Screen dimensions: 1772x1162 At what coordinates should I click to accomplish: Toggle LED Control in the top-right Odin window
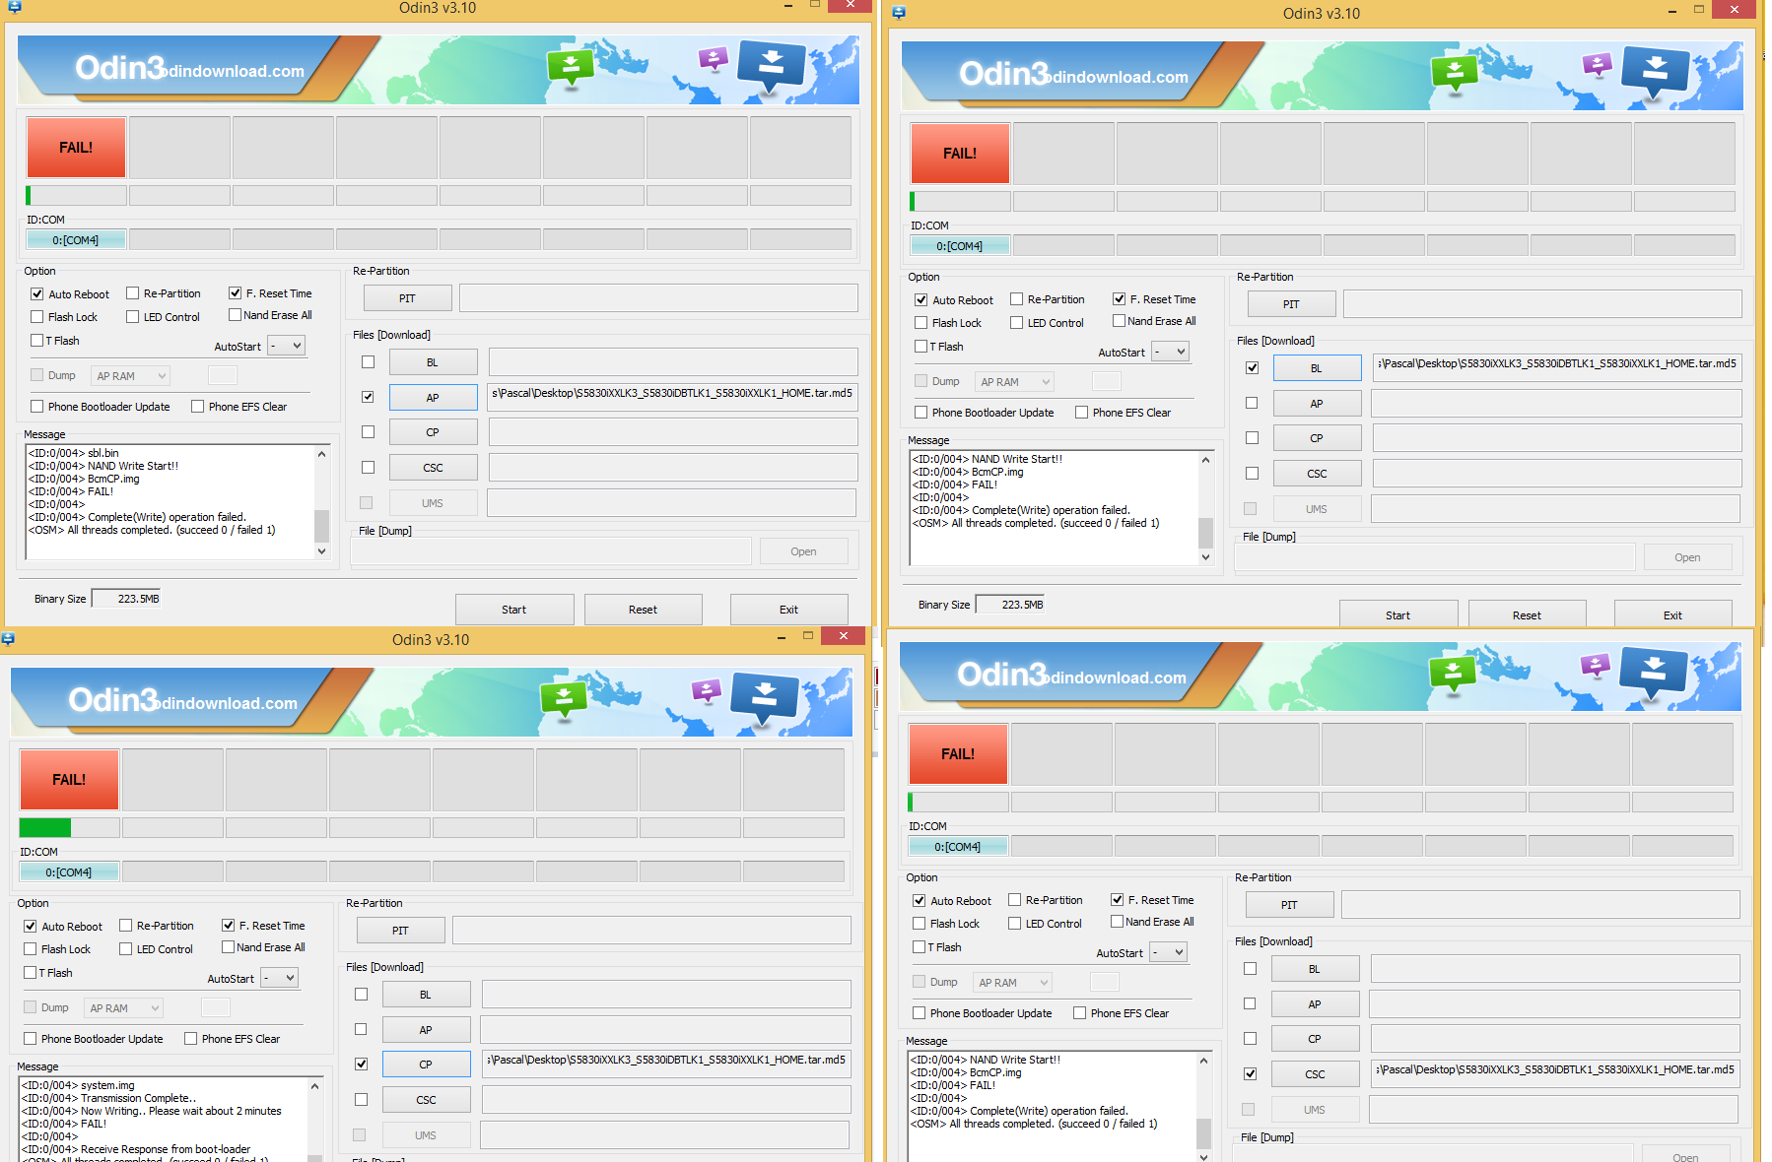point(1016,323)
